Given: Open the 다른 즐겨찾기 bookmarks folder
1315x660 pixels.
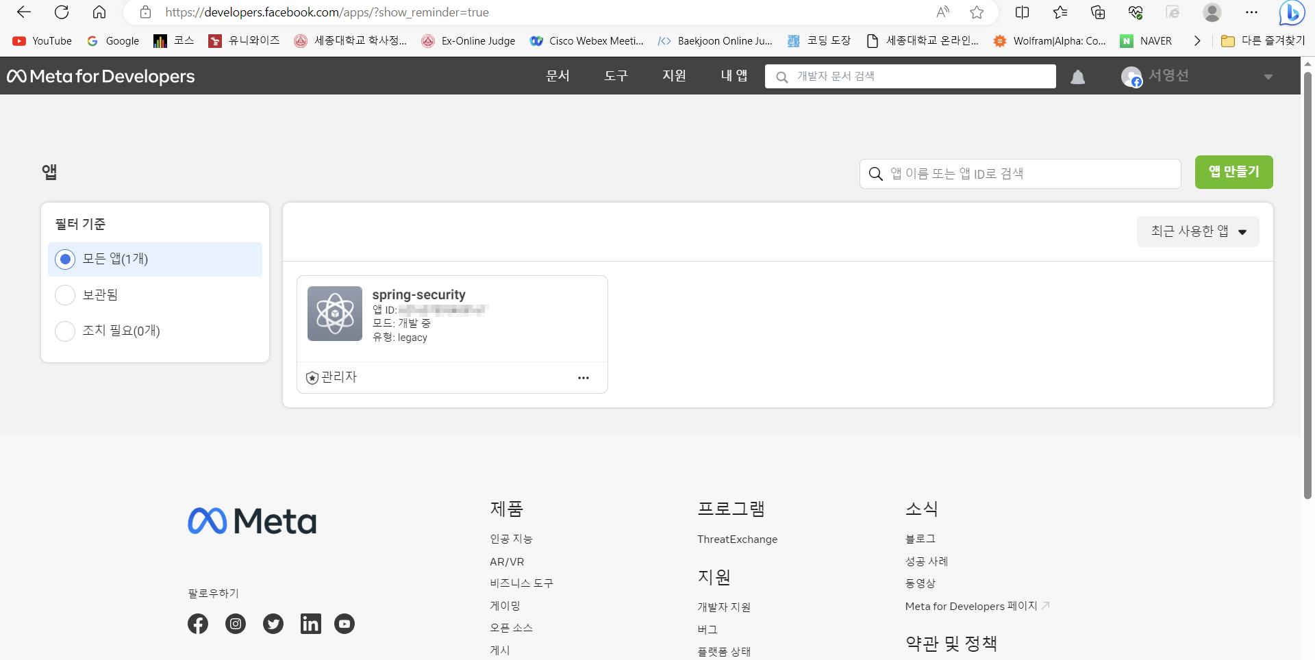Looking at the screenshot, I should [1264, 41].
